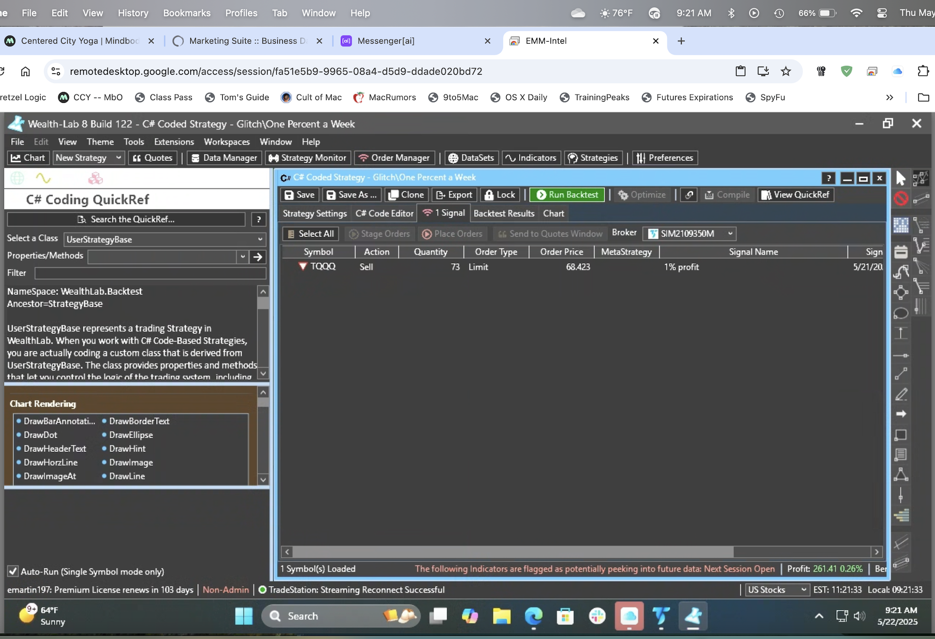
Task: Click the sine wave icon above QuickRef
Action: coord(43,178)
